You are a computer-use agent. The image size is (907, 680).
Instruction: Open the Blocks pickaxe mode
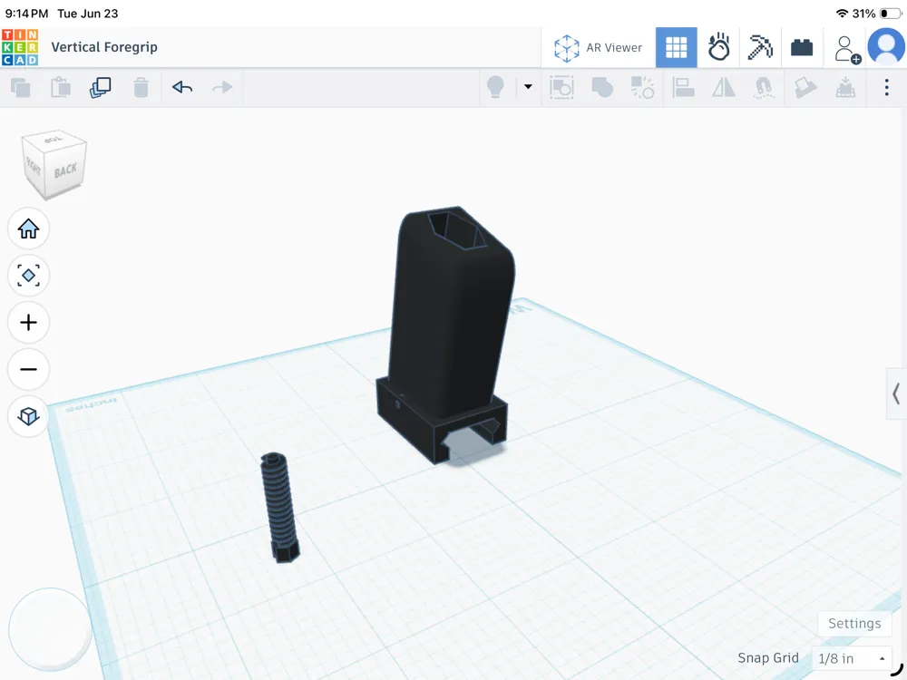click(x=760, y=47)
